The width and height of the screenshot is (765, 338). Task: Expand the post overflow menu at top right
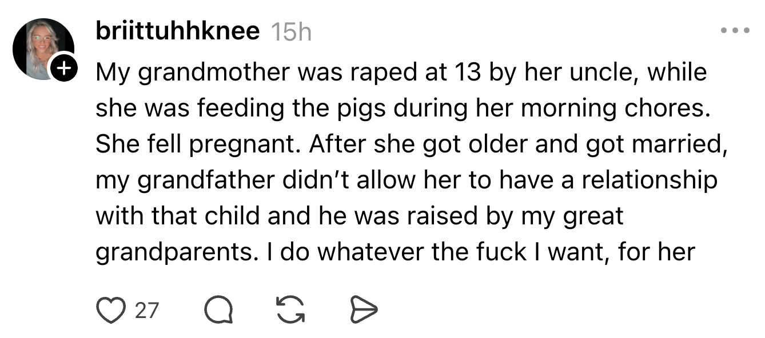click(734, 30)
